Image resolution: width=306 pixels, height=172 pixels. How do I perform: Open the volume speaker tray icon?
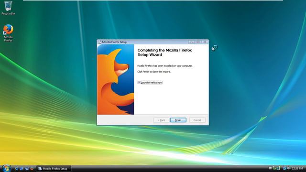(x=289, y=168)
